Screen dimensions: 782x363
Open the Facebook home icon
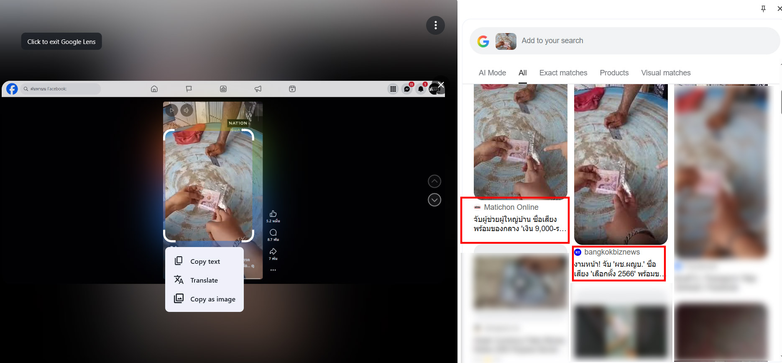(x=154, y=89)
